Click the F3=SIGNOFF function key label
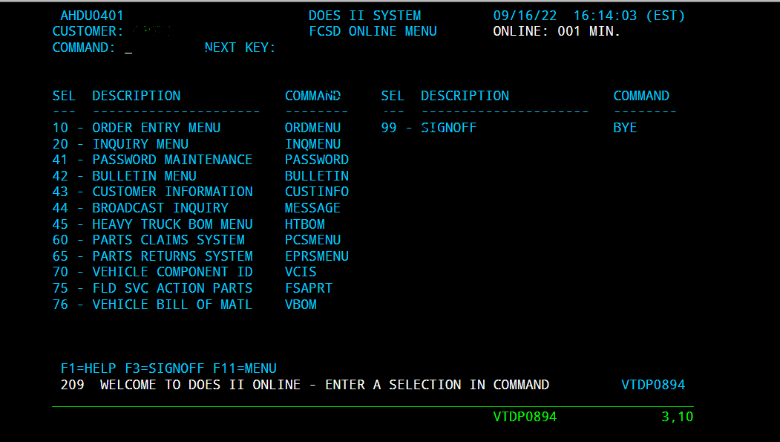 coord(164,368)
